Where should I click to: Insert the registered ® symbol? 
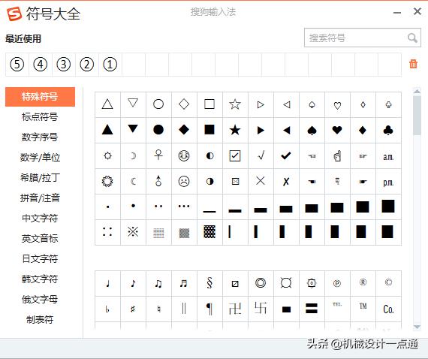[363, 282]
